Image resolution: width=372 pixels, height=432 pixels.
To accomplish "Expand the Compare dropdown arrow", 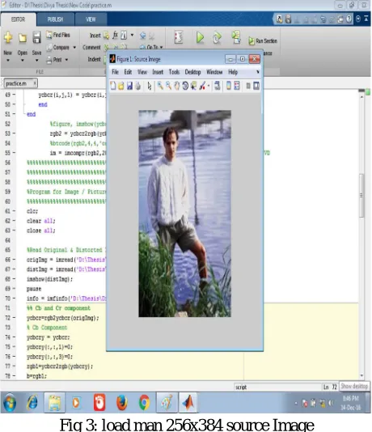I will [74, 48].
